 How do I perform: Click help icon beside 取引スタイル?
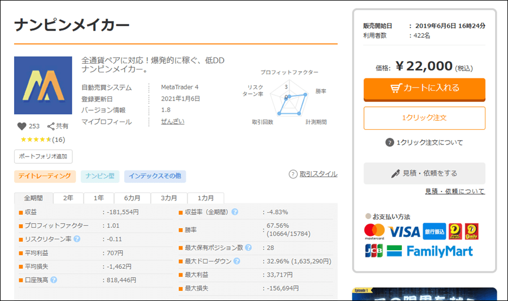click(293, 174)
